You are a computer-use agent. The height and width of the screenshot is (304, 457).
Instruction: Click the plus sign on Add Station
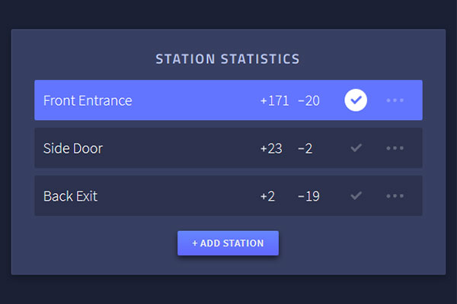coord(195,243)
